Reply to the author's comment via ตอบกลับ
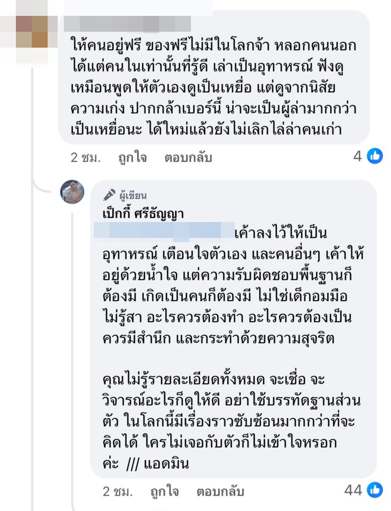The width and height of the screenshot is (391, 511). click(220, 491)
